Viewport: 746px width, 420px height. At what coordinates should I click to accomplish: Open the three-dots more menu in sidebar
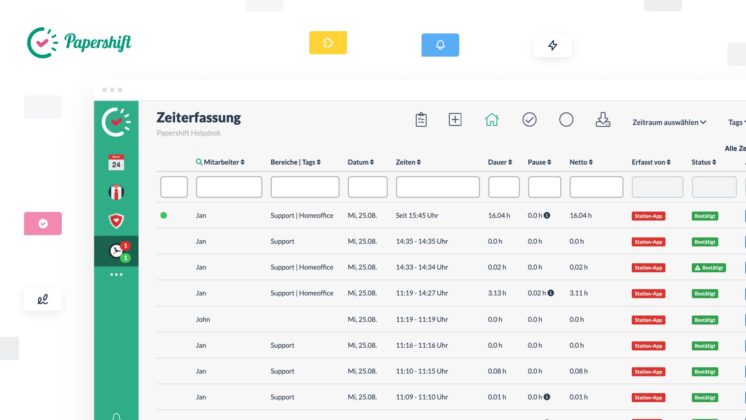[116, 275]
